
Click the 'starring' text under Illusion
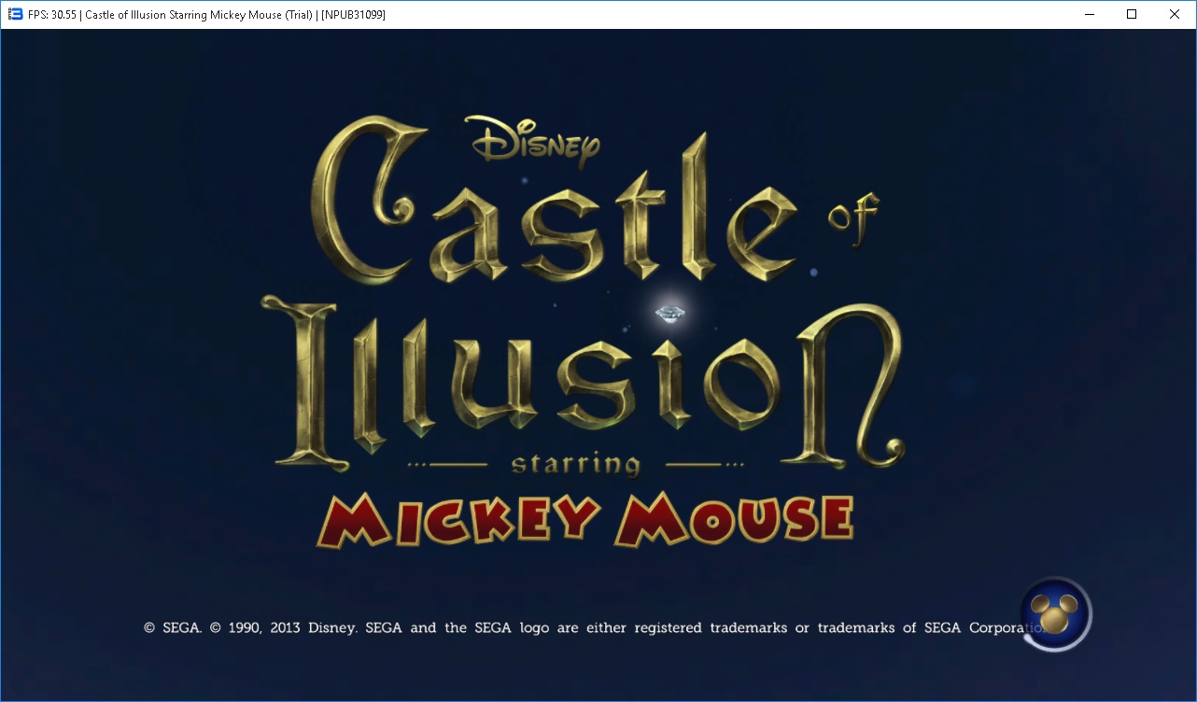(576, 464)
